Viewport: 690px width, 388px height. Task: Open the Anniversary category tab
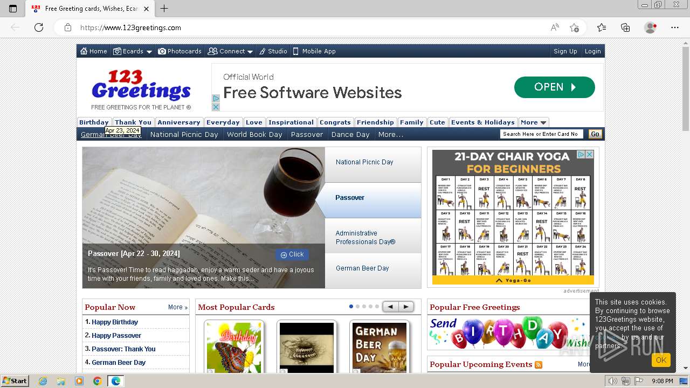[x=179, y=122]
